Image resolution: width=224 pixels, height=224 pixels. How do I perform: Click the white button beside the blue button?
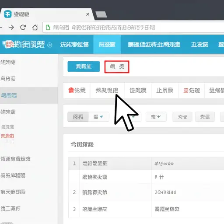117,67
